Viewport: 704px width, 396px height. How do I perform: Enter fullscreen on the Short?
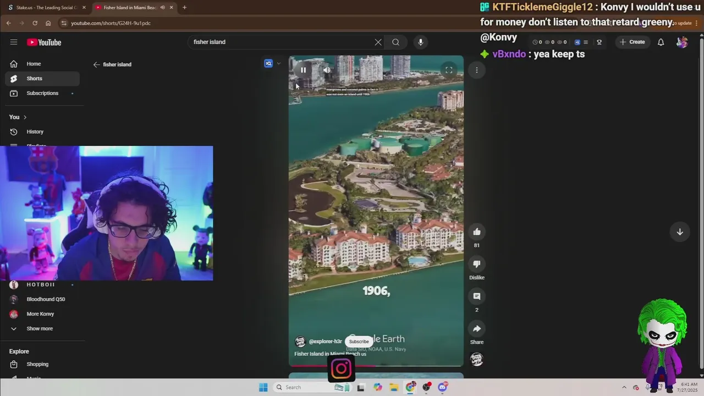(x=449, y=70)
